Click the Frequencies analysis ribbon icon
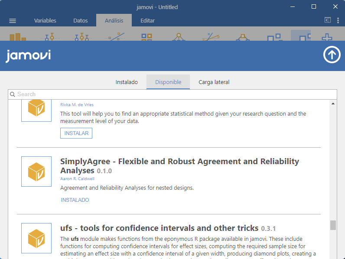Screen dimensions: 345x259 click(147, 37)
